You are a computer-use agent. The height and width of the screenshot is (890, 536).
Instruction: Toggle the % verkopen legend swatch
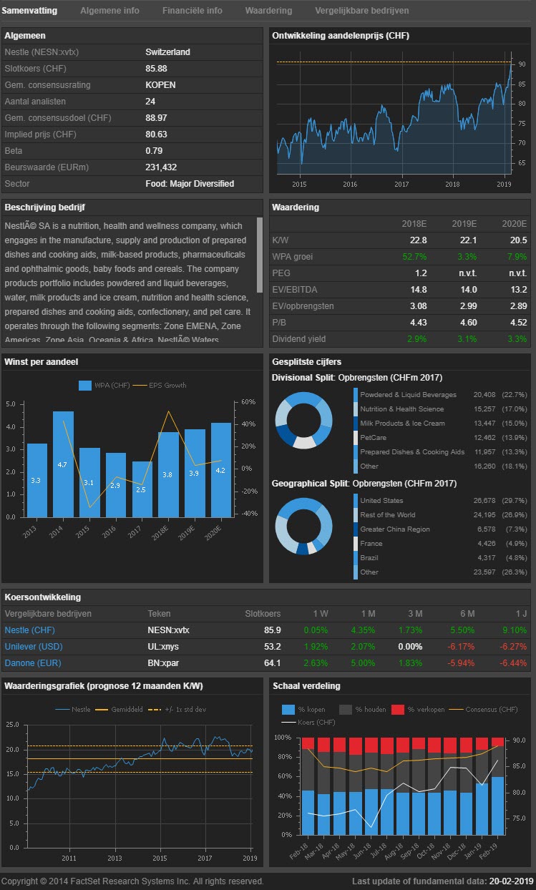(x=399, y=709)
